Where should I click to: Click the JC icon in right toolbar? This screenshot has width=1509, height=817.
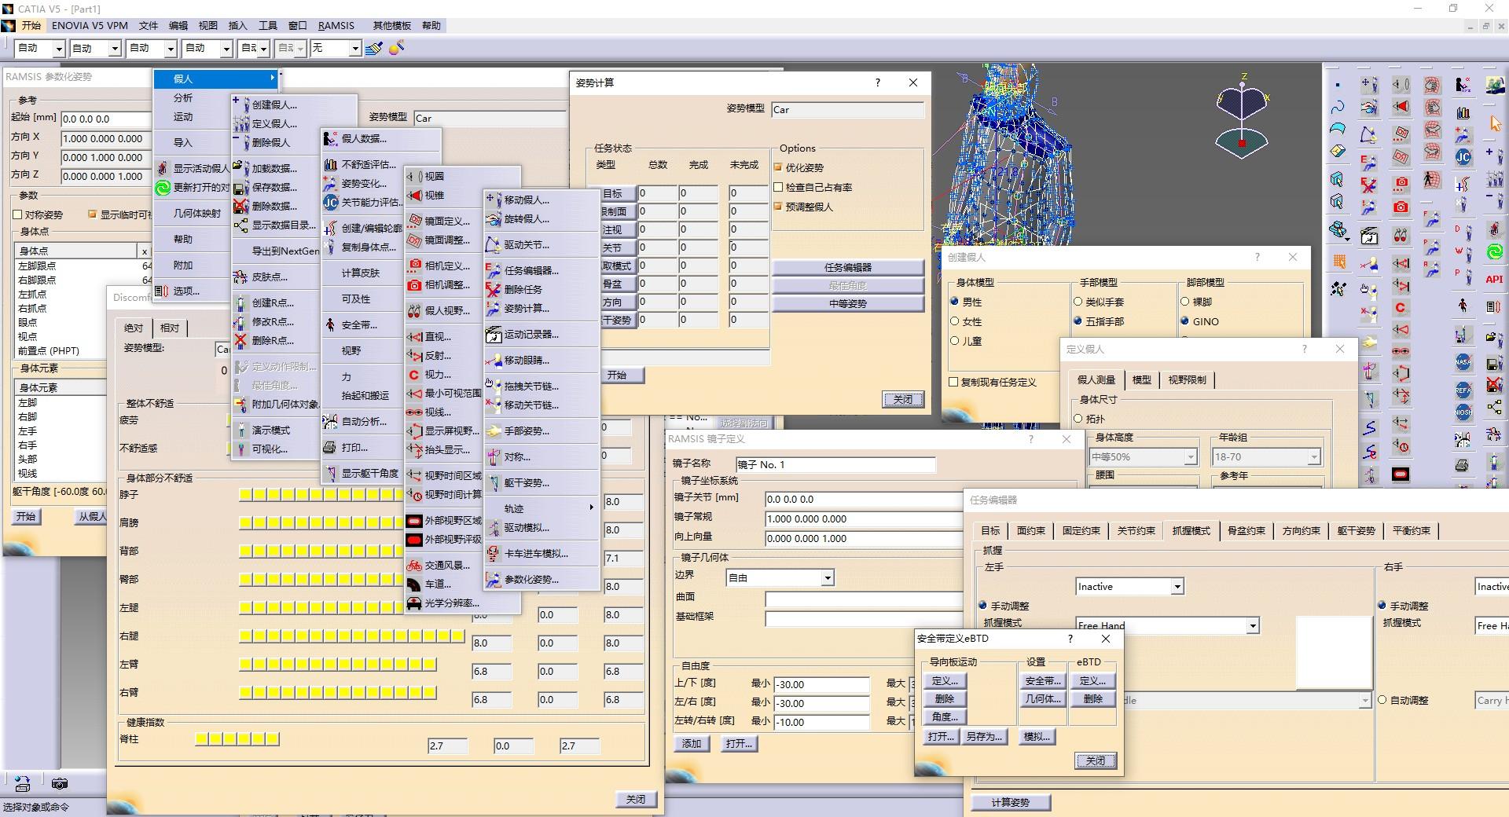coord(1463,157)
